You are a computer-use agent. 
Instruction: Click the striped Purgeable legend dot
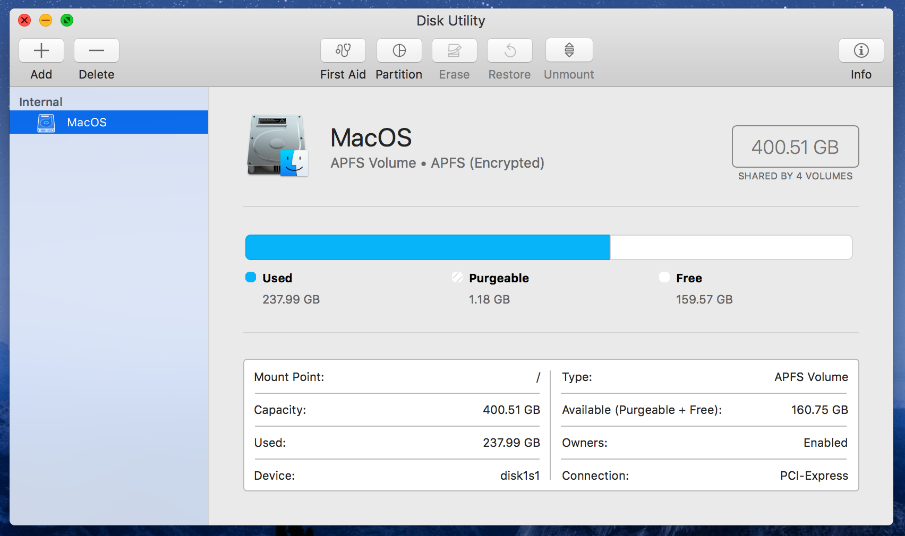point(457,277)
